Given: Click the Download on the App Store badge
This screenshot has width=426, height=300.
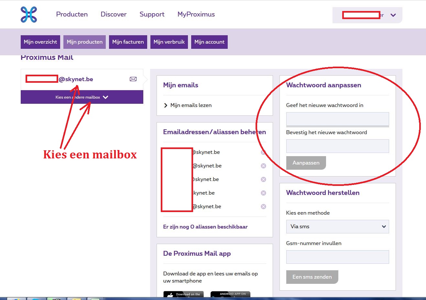Looking at the screenshot, I should (183, 295).
